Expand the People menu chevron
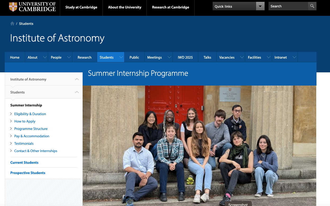330x206 pixels. (69, 57)
